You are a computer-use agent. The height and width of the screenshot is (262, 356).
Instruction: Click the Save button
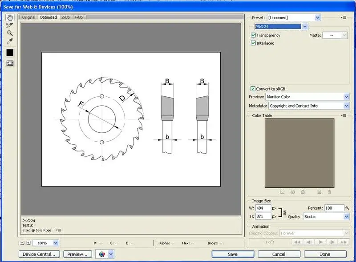(233, 254)
